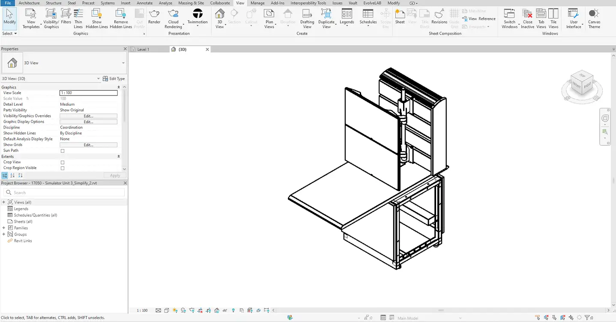The image size is (616, 322).
Task: Check the Crop Region Visible box
Action: (x=62, y=168)
